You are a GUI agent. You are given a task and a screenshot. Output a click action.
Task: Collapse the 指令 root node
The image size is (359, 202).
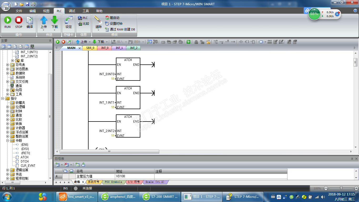point(3,98)
